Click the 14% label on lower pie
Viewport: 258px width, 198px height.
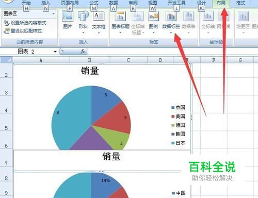[105, 180]
